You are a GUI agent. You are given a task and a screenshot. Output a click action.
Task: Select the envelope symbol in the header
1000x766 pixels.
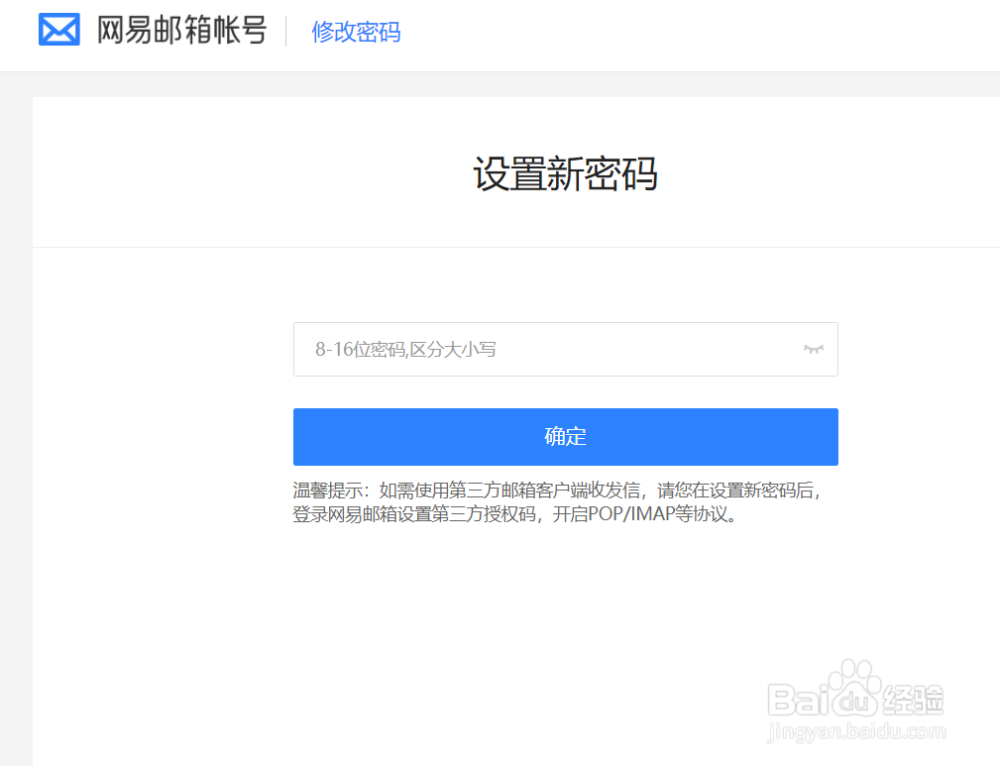click(58, 29)
